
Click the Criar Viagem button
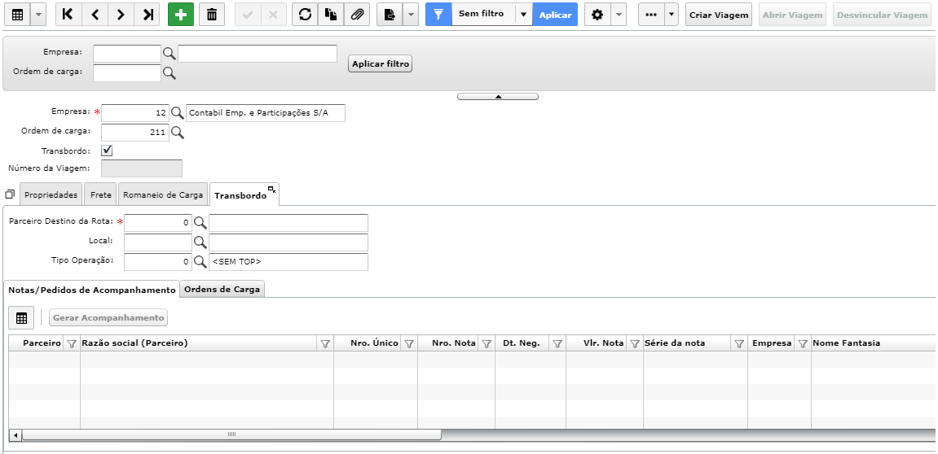719,15
